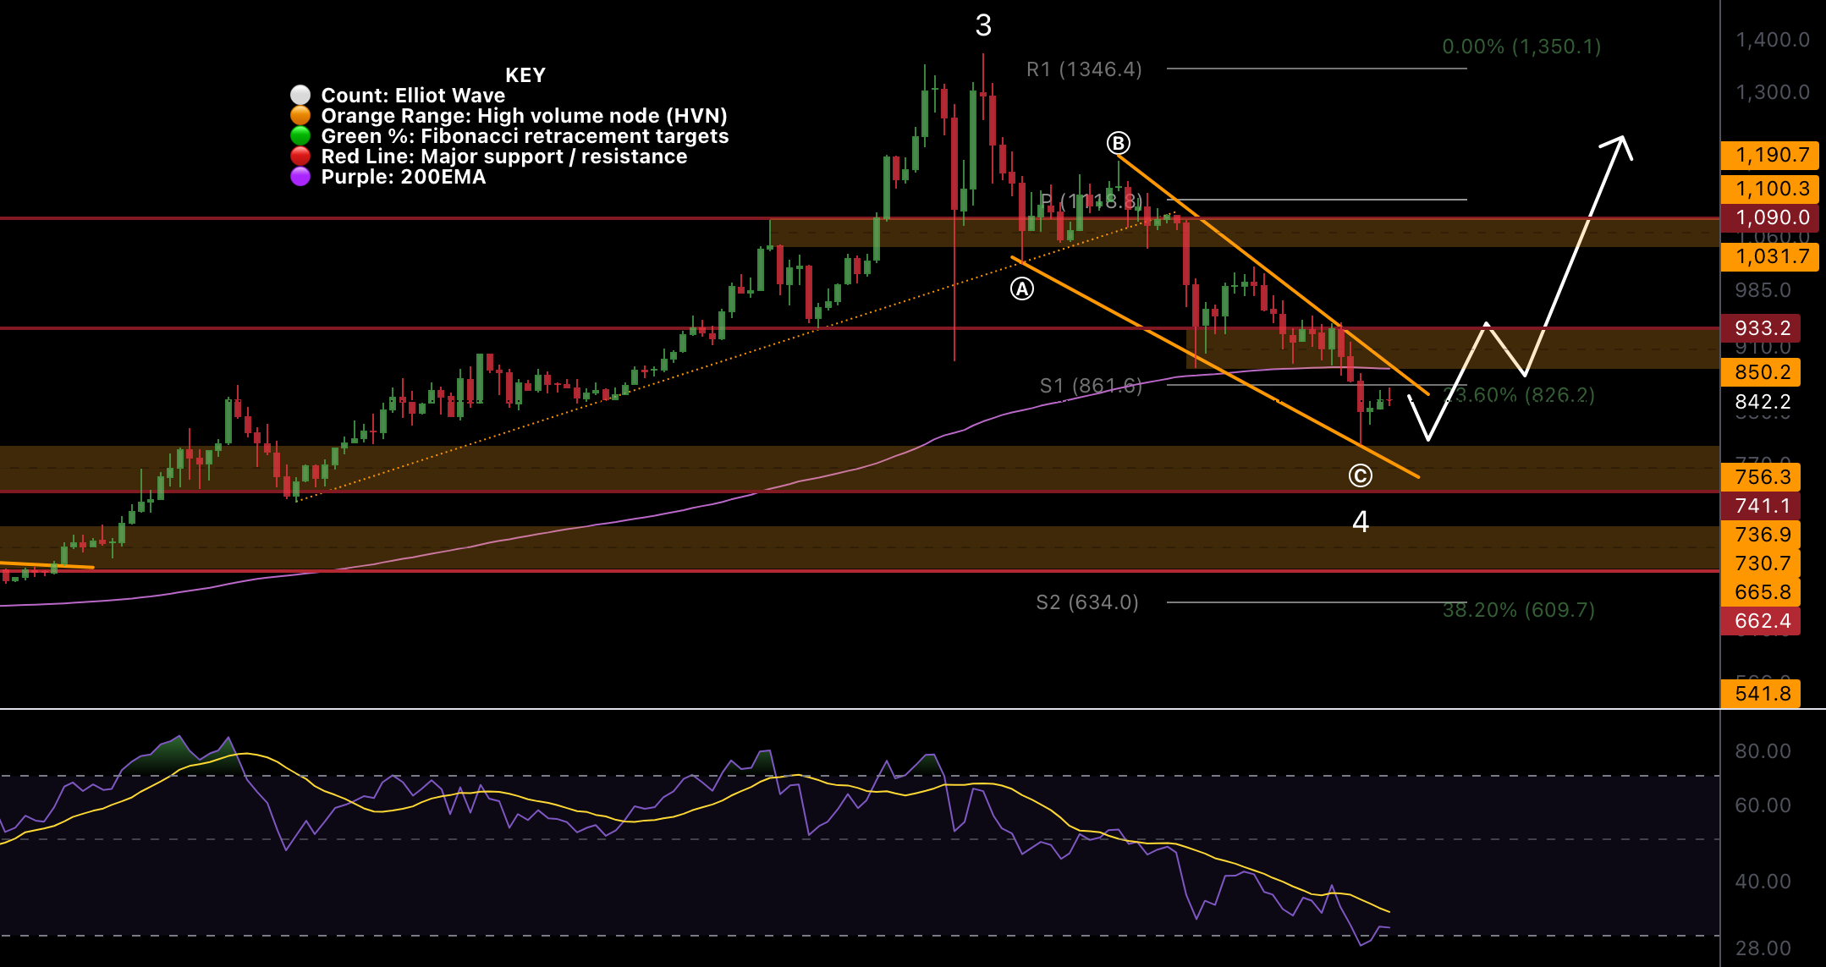Click the white circle beside Count: Elliot Wave
This screenshot has width=1826, height=967.
click(x=300, y=95)
